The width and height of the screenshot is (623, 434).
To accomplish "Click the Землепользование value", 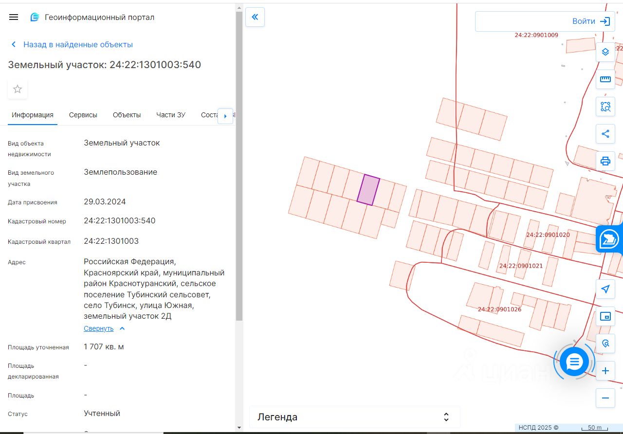I will tap(121, 172).
